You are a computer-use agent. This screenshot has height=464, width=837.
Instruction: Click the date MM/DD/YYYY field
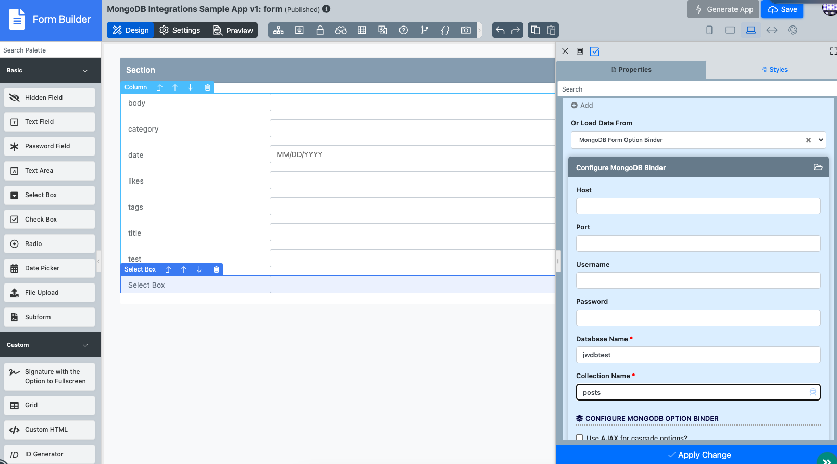point(413,154)
